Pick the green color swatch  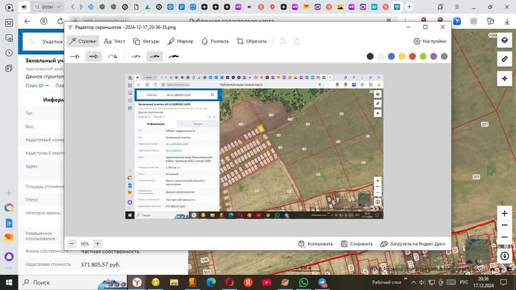[x=423, y=56]
